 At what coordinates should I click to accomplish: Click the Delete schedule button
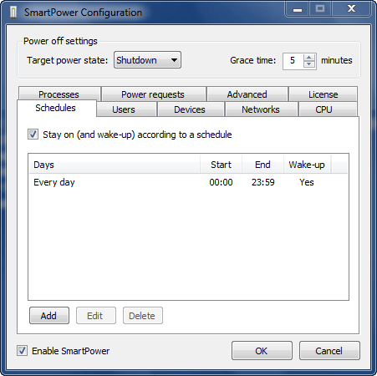pyautogui.click(x=143, y=316)
